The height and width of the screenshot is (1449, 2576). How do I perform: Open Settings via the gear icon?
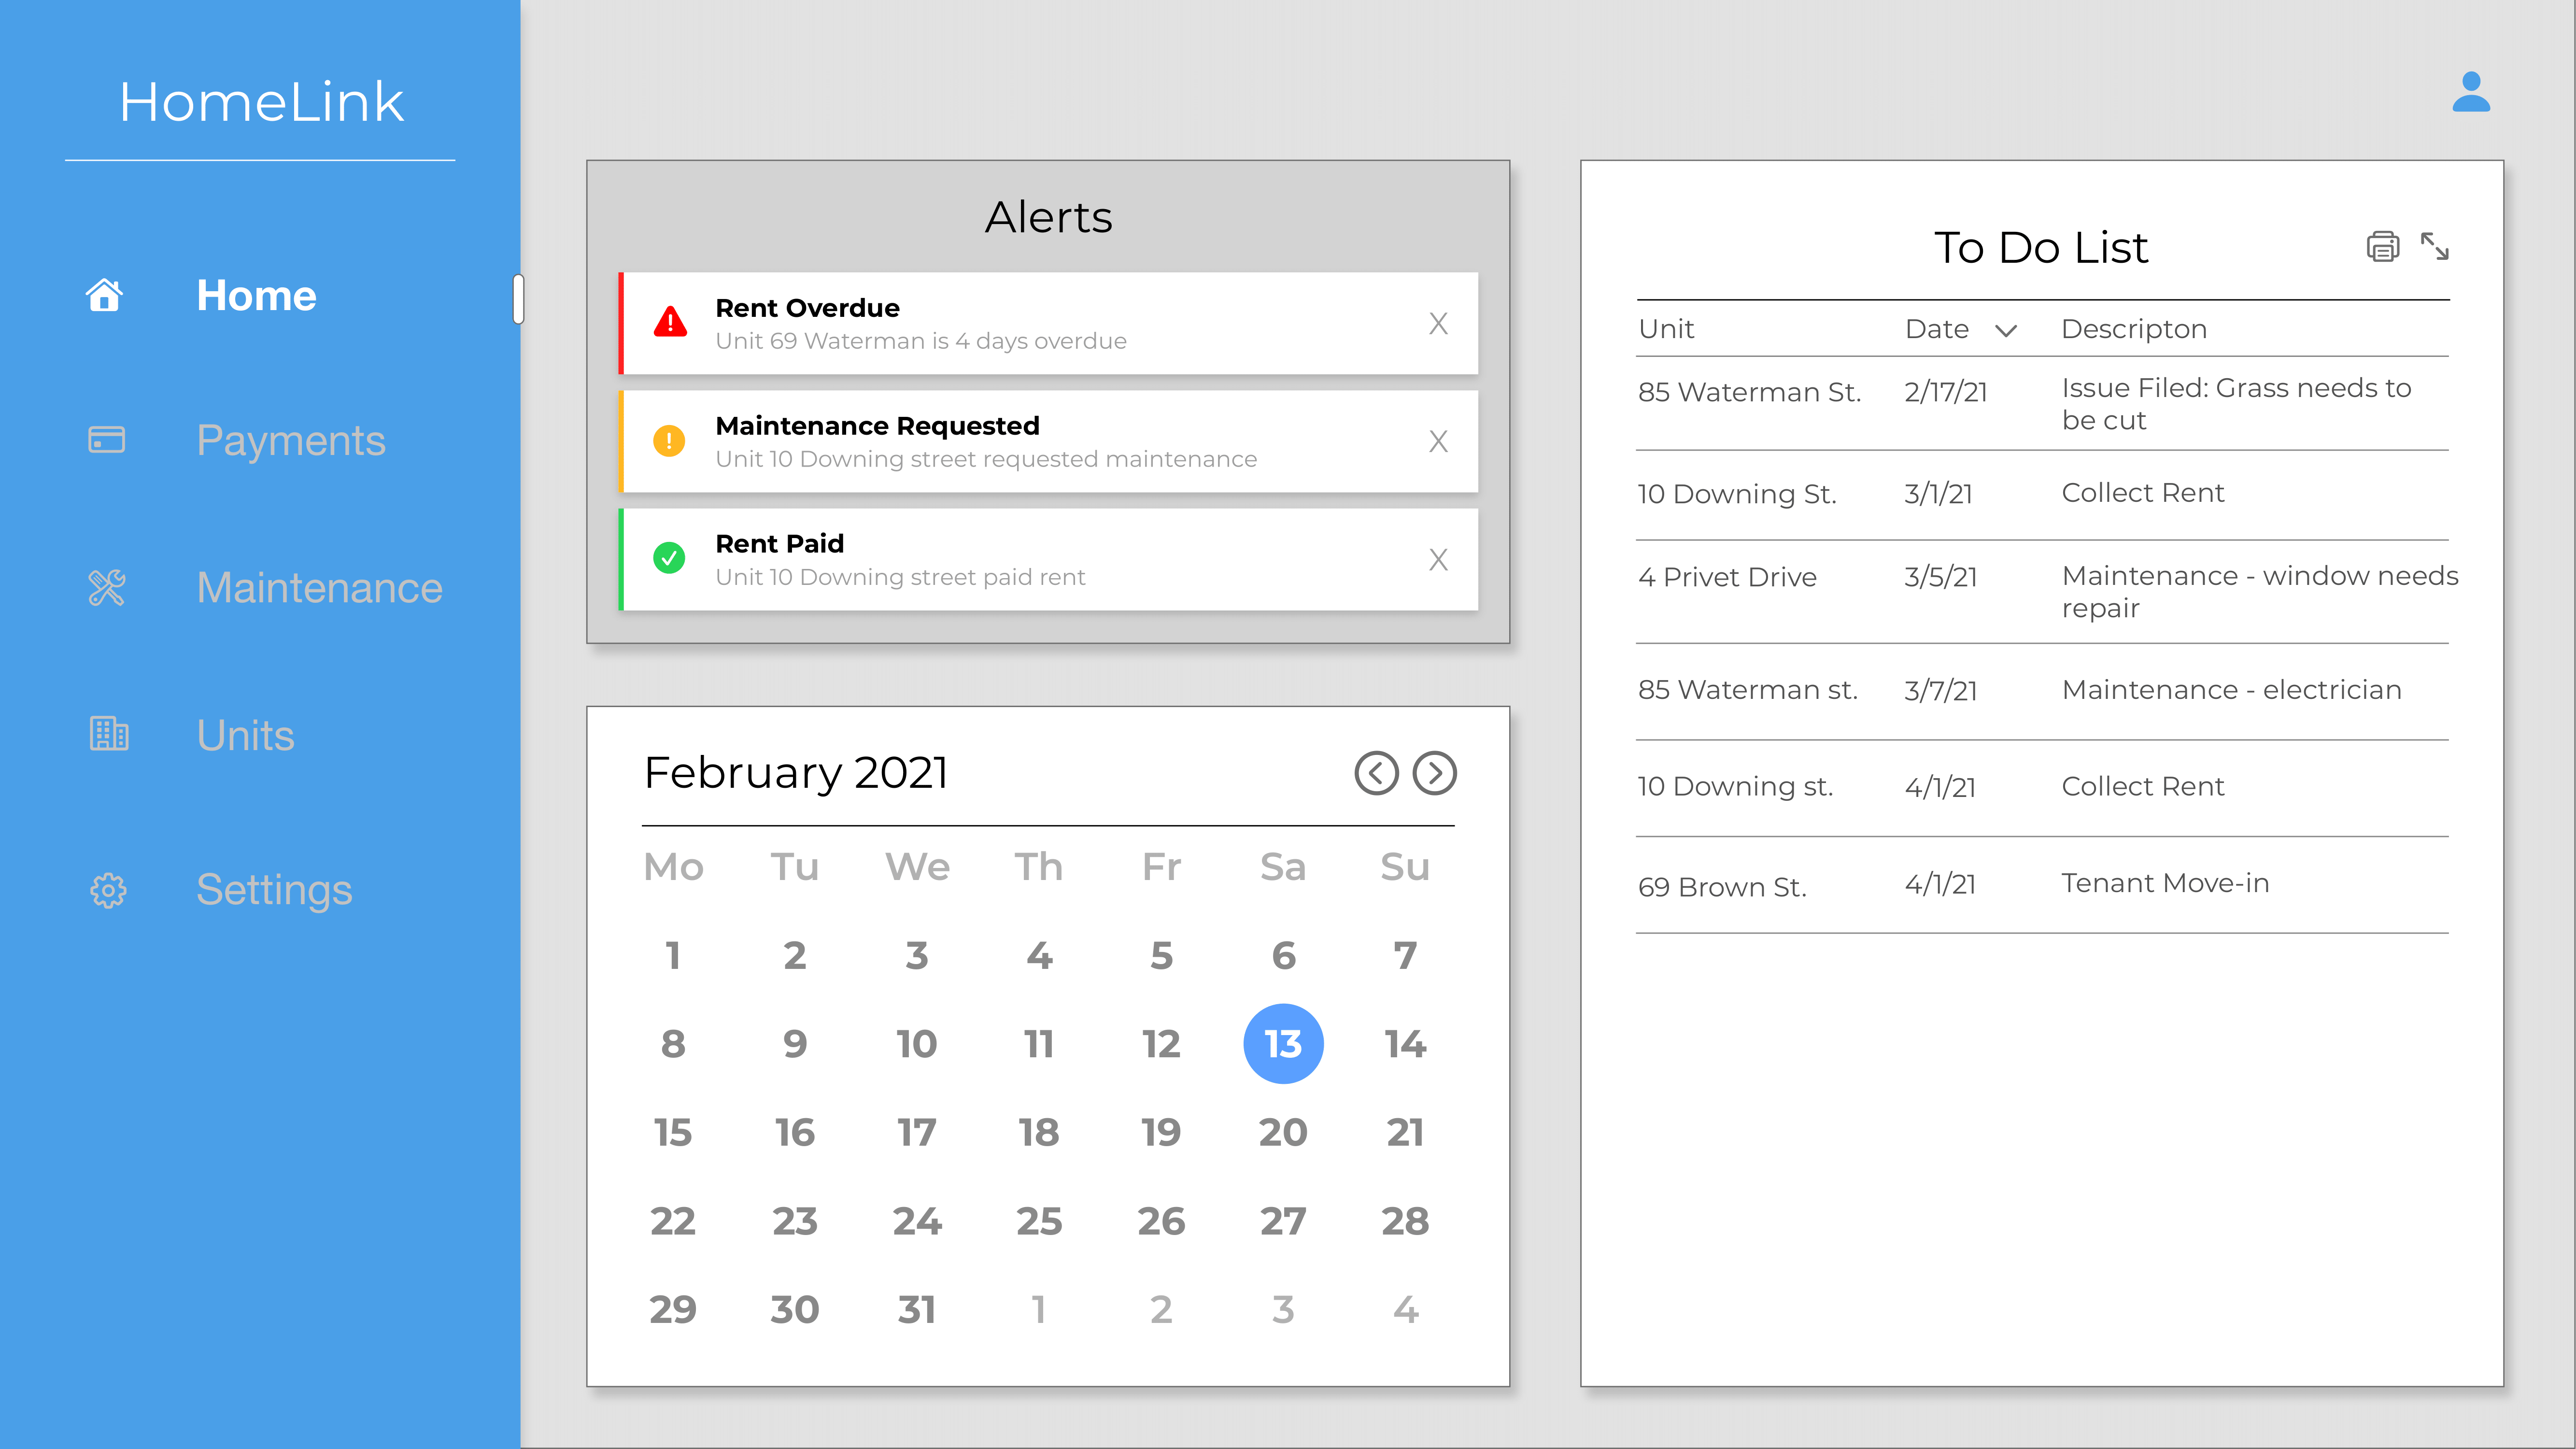click(108, 890)
